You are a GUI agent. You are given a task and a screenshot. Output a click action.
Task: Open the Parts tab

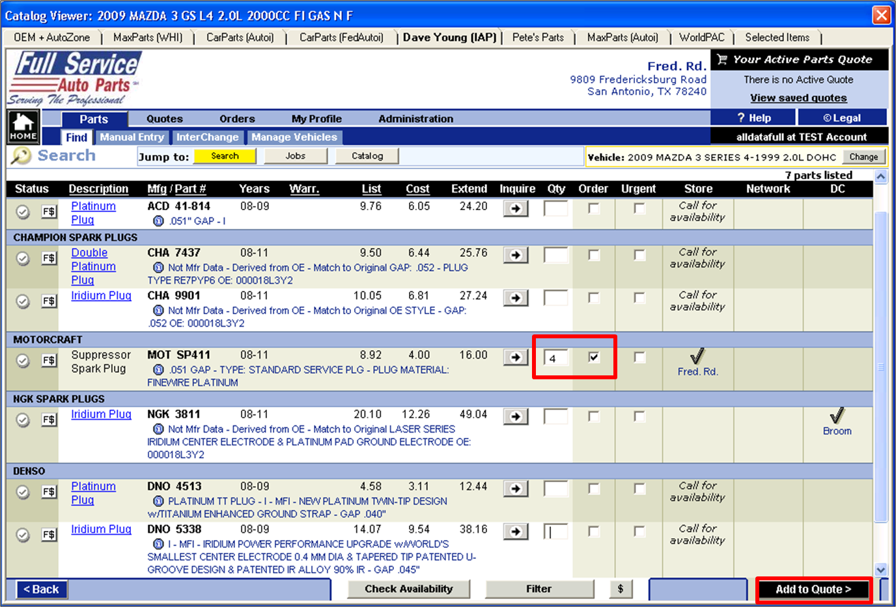coord(94,119)
